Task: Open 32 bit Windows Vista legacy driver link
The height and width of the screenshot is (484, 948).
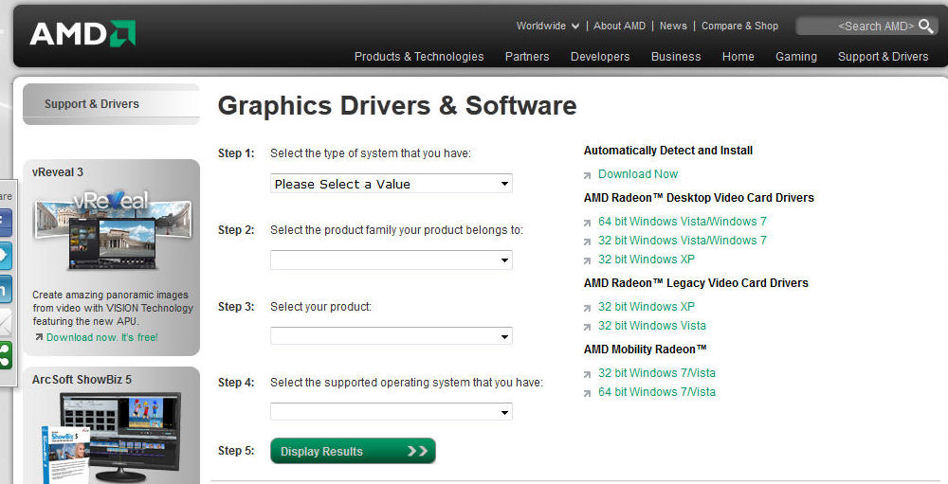Action: pyautogui.click(x=652, y=326)
